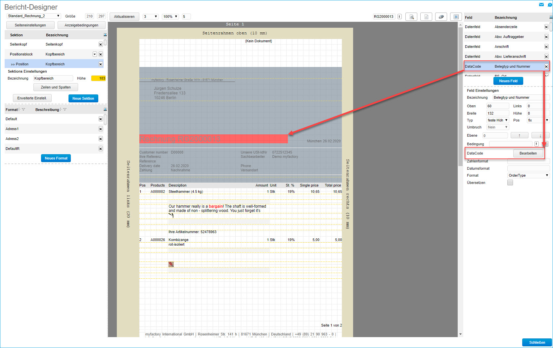Open the 100% zoom dropdown
Screen dimensions: 553x348
[x=170, y=17]
